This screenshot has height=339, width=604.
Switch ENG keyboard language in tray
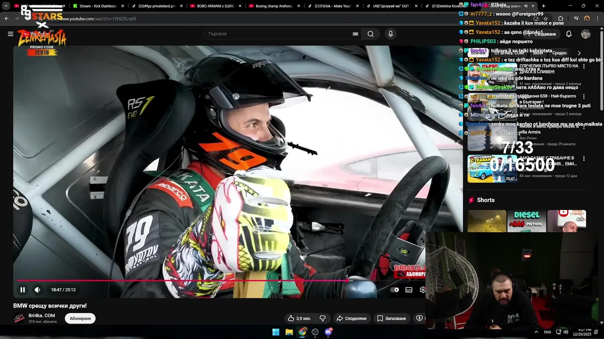point(547,332)
